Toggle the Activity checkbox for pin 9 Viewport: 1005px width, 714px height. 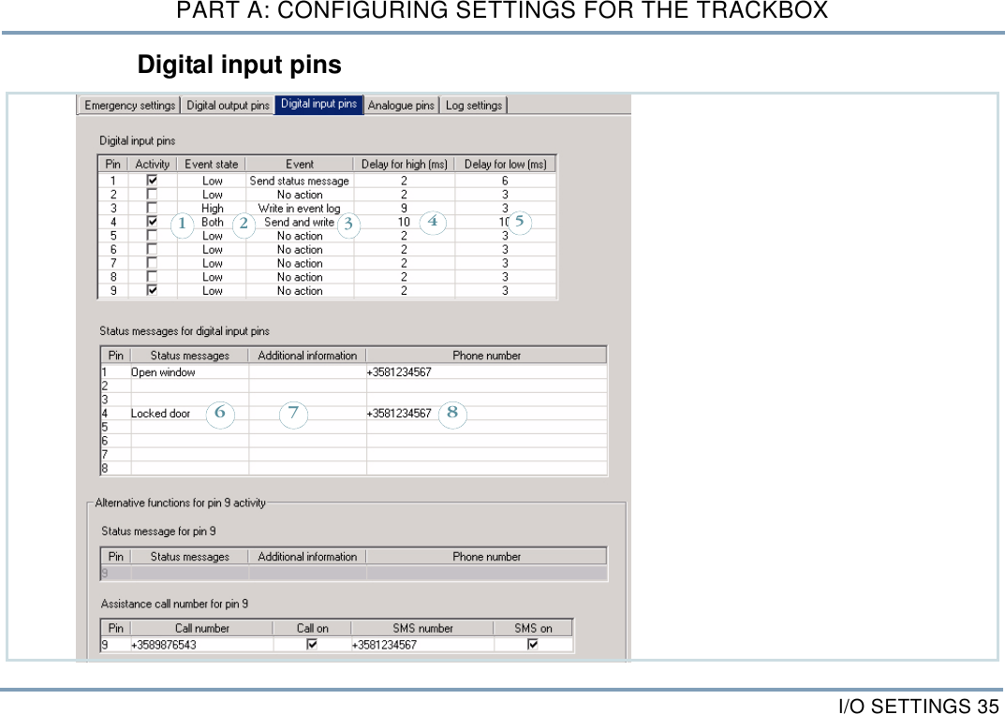pyautogui.click(x=152, y=291)
